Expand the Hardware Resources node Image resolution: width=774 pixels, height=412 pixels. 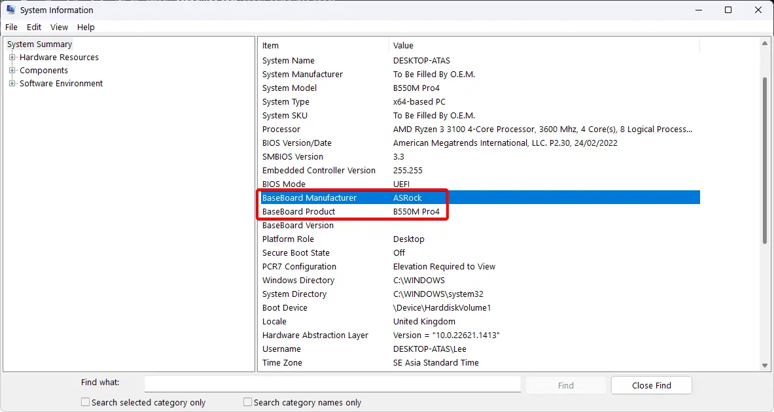tap(12, 58)
